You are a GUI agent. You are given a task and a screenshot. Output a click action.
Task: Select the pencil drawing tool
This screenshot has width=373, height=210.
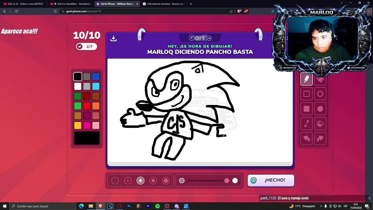(x=307, y=79)
